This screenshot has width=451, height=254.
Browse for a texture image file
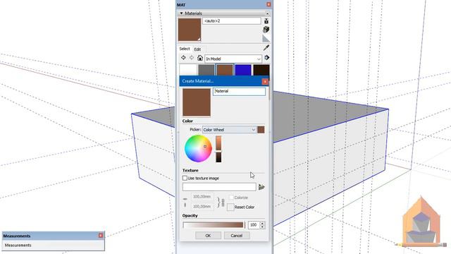(261, 187)
